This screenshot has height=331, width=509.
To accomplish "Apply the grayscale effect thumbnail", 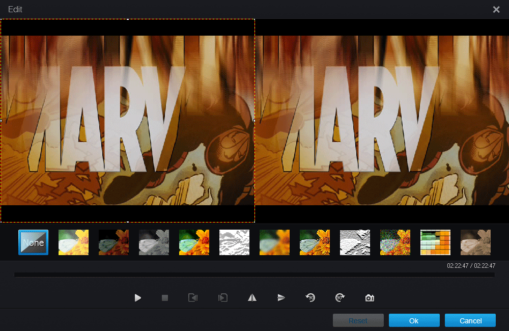I will click(154, 242).
